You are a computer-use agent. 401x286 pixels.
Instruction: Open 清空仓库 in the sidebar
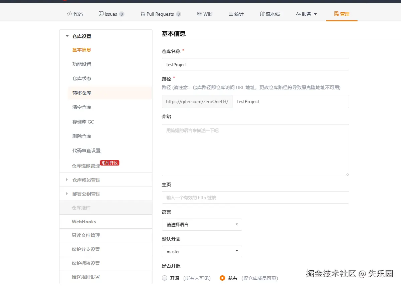[x=82, y=107]
